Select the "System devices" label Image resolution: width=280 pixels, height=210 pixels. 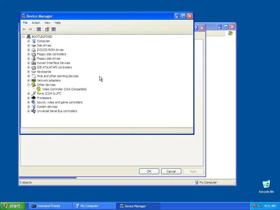point(47,107)
